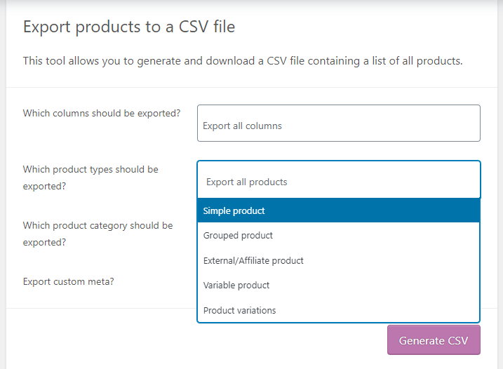Click the "Export all products" placeholder text
The image size is (503, 369).
pos(246,182)
